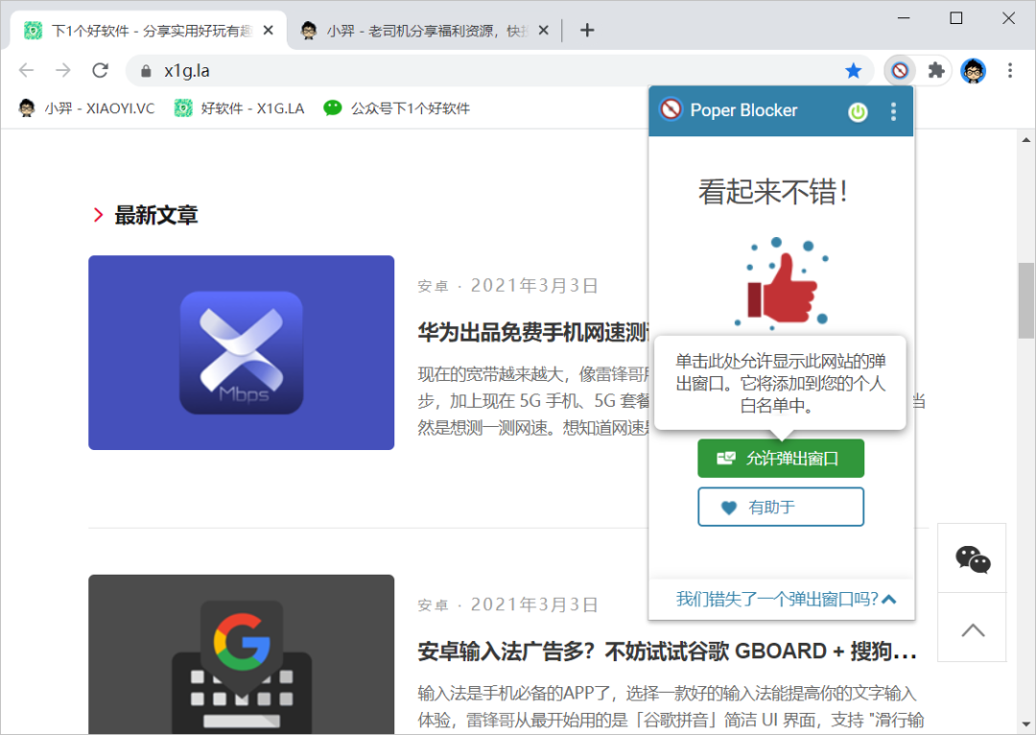Screen dimensions: 1036x735
Task: Click the 看起来不错! heading in popup
Action: coord(773,192)
